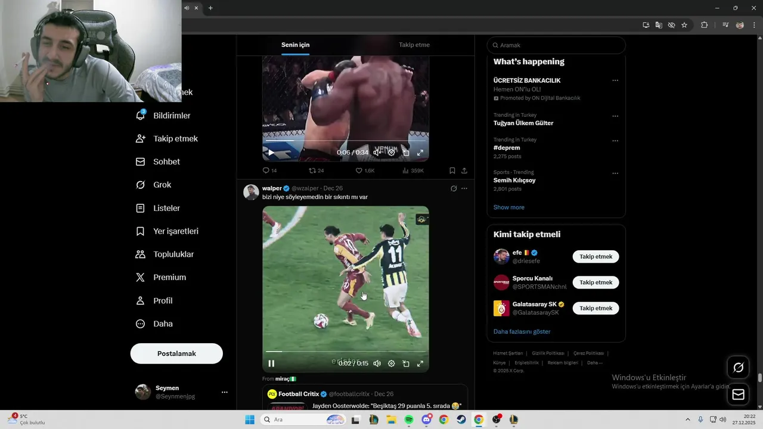The width and height of the screenshot is (763, 429).
Task: Open Topluluklar communities in sidebar
Action: pos(165,254)
